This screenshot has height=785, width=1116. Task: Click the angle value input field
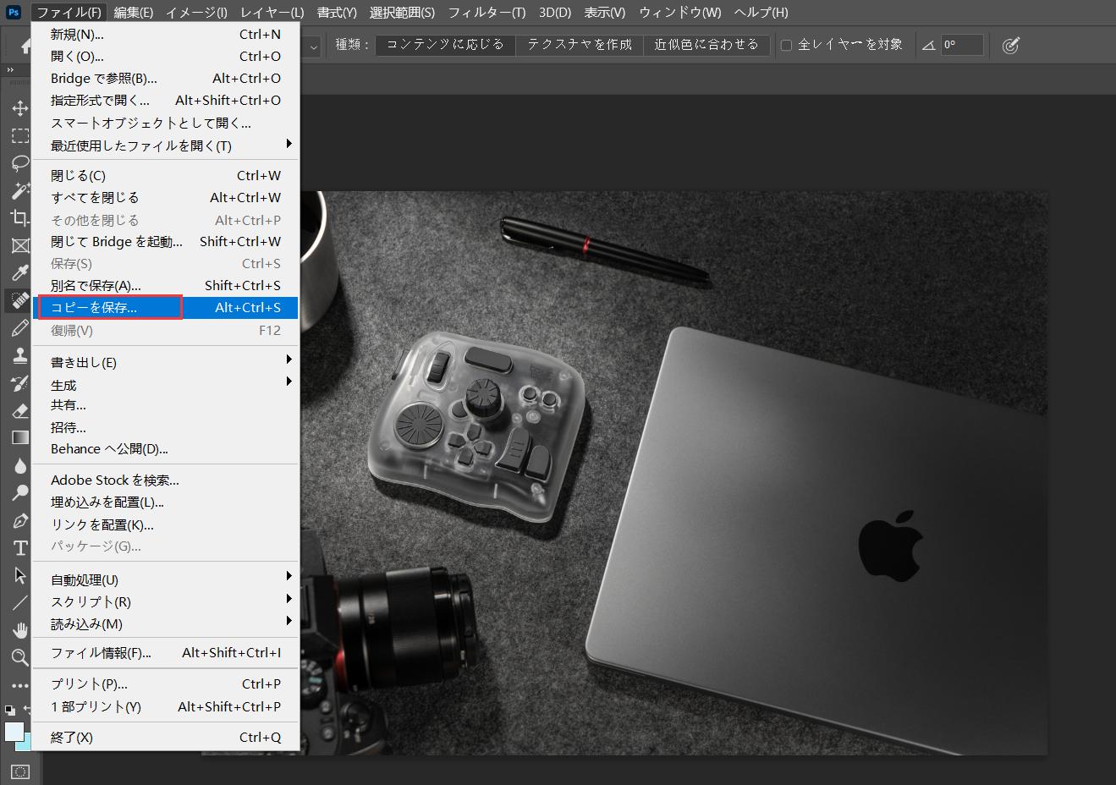point(962,45)
